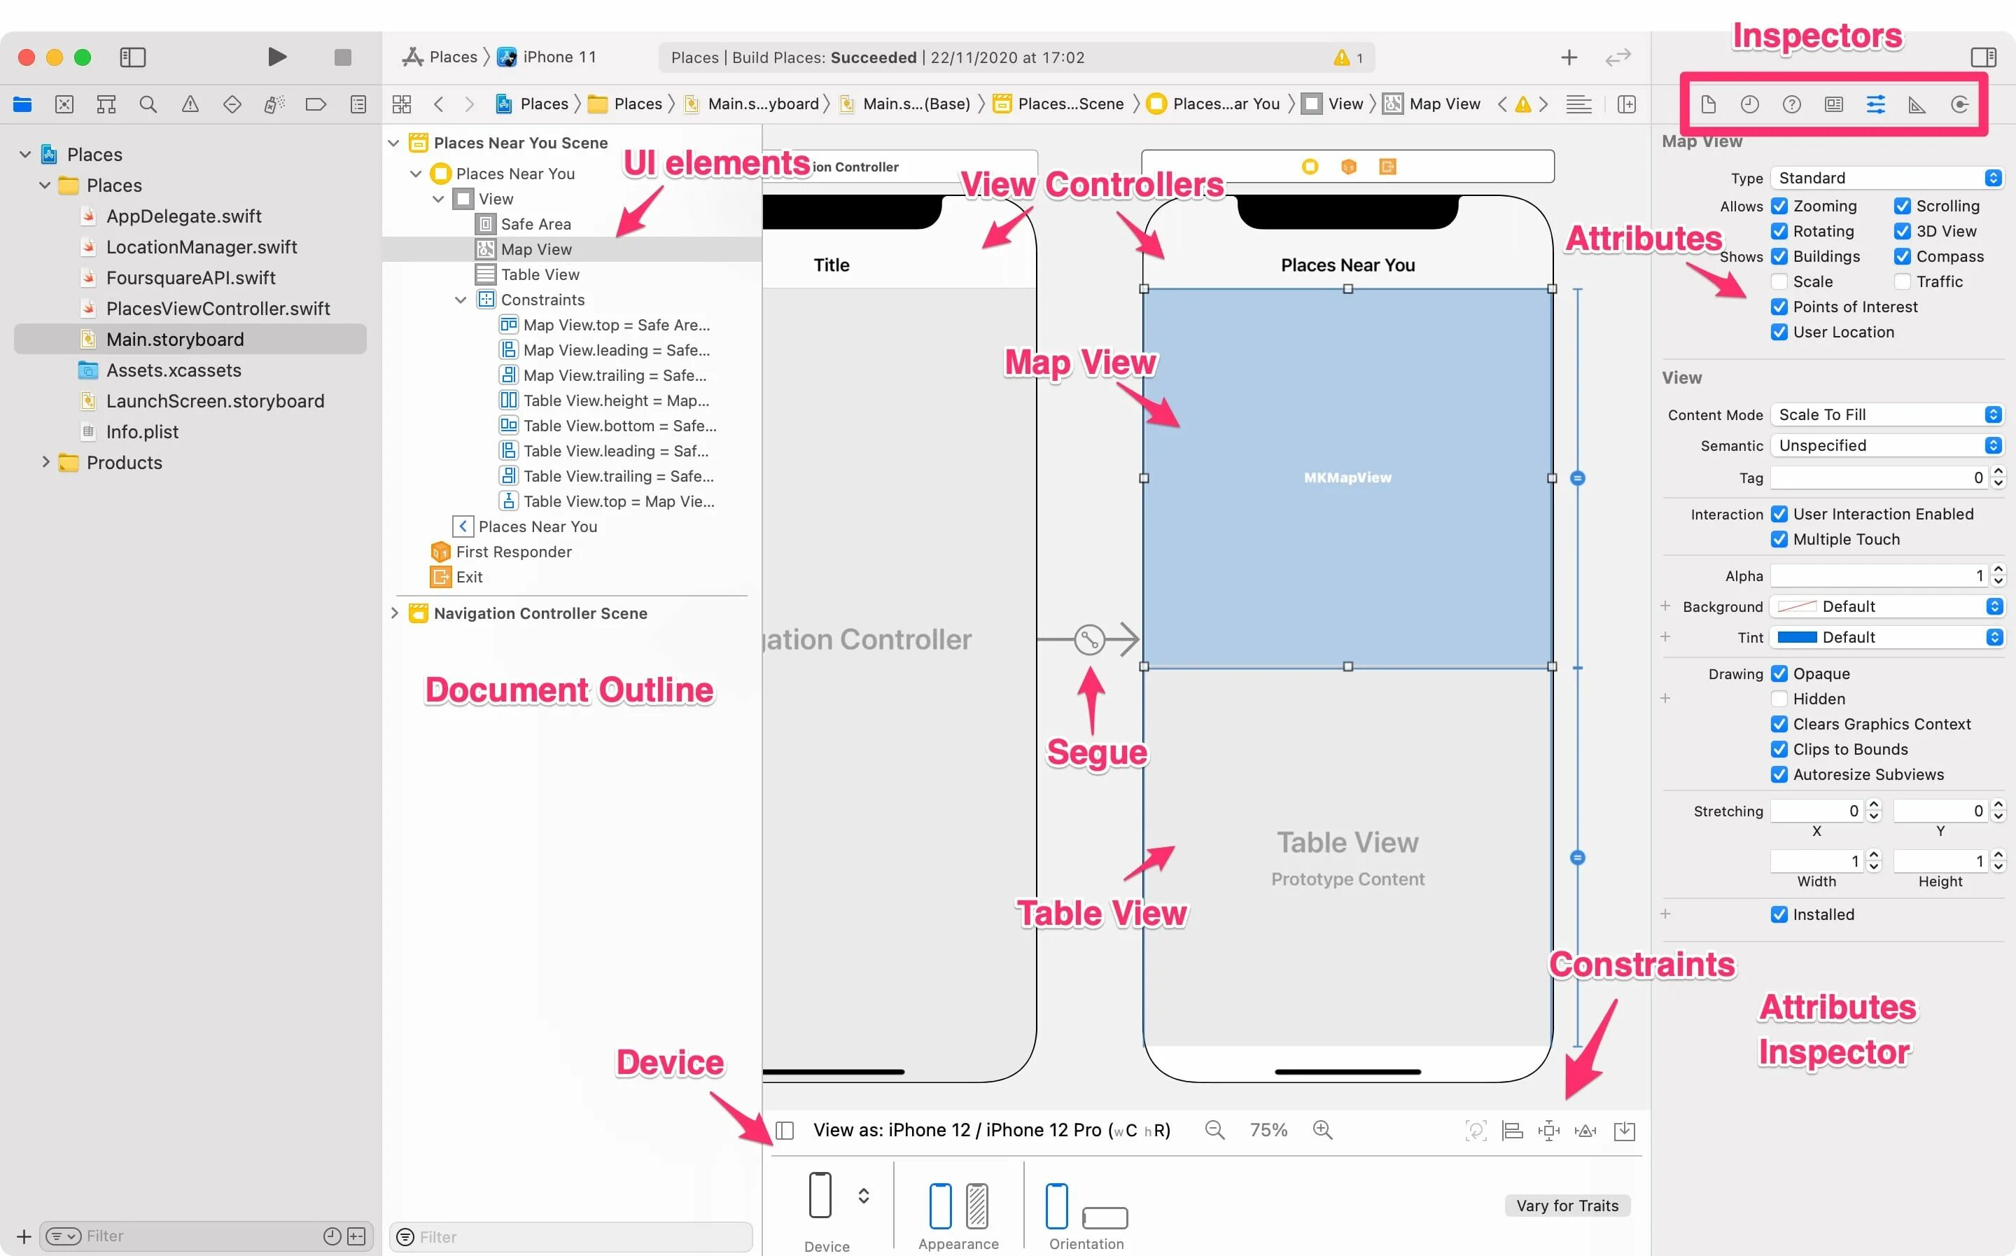Open the Library plus button
Screen dimensions: 2016x1256
tap(1569, 57)
